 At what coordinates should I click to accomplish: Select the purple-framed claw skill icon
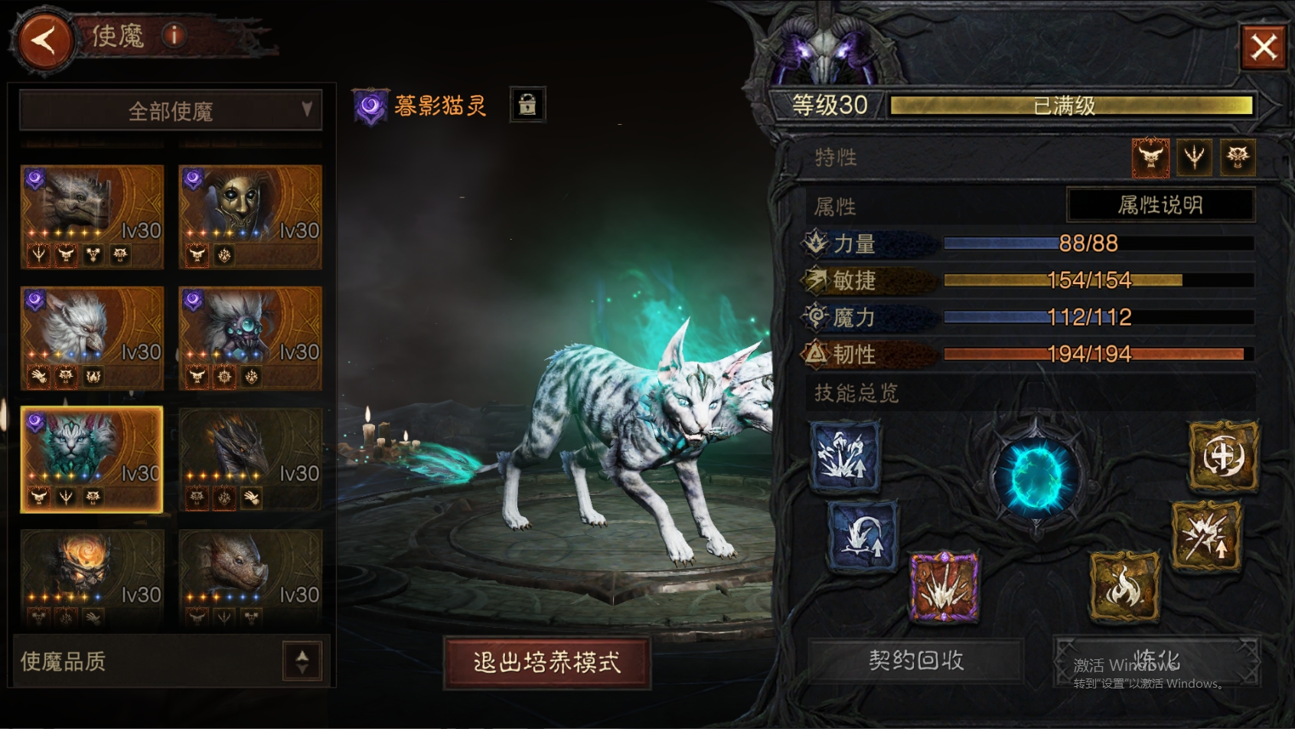pos(944,588)
